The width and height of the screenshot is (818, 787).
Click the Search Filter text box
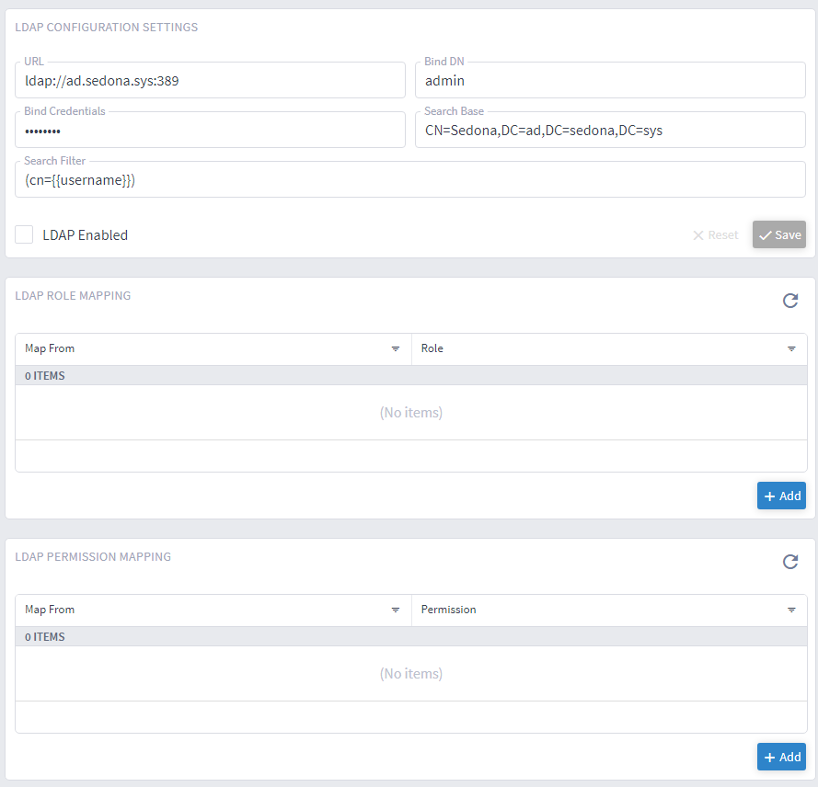(409, 180)
